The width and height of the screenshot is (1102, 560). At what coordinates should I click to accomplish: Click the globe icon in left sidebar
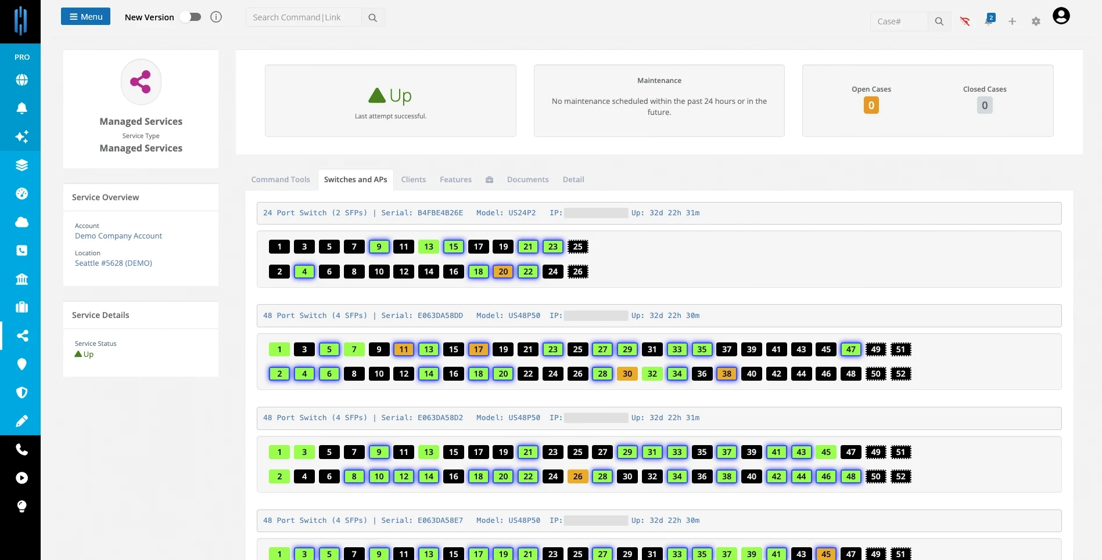point(21,80)
